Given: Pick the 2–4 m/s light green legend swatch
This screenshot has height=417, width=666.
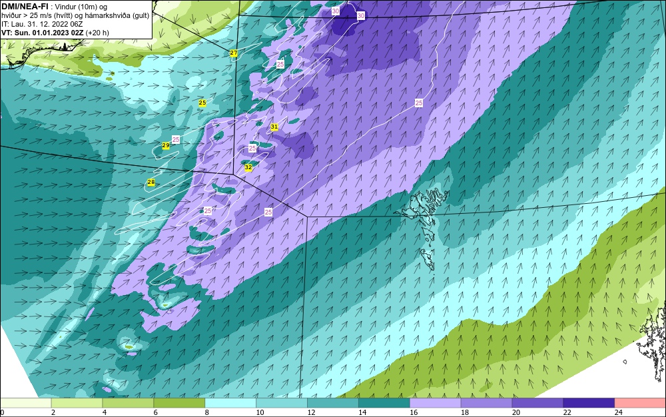Looking at the screenshot, I should tap(77, 403).
